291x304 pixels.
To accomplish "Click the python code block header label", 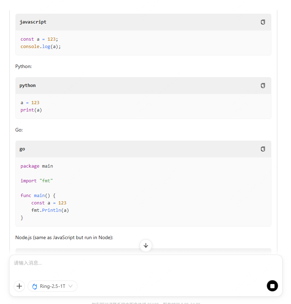I will (x=28, y=86).
